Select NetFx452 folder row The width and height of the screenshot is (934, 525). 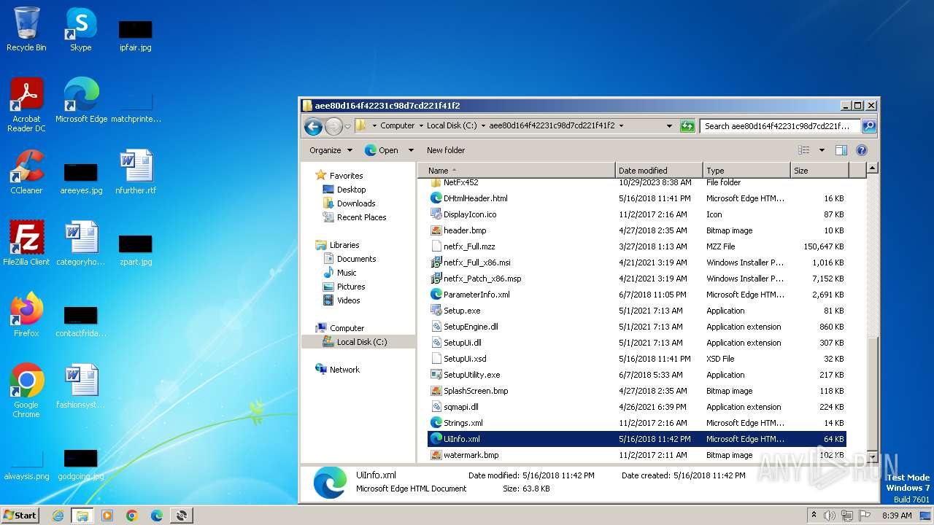(x=636, y=182)
